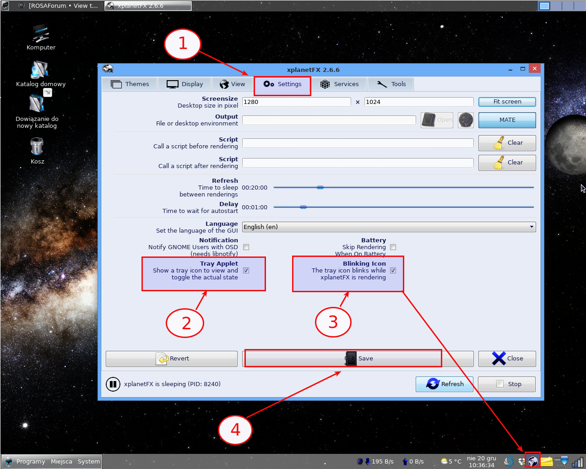Clear the script before rendering field
The height and width of the screenshot is (469, 586).
(x=507, y=143)
